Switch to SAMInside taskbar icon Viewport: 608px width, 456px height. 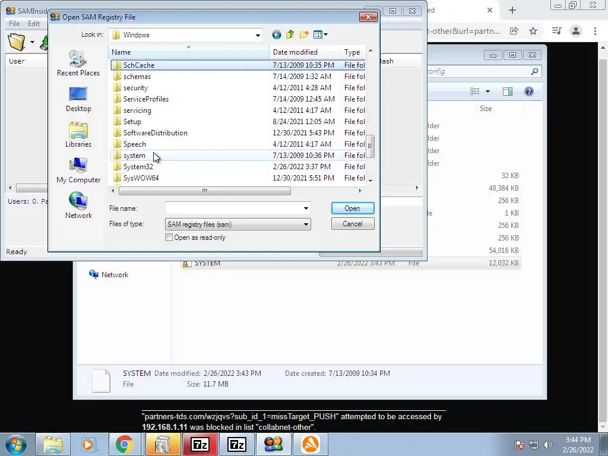(273, 444)
